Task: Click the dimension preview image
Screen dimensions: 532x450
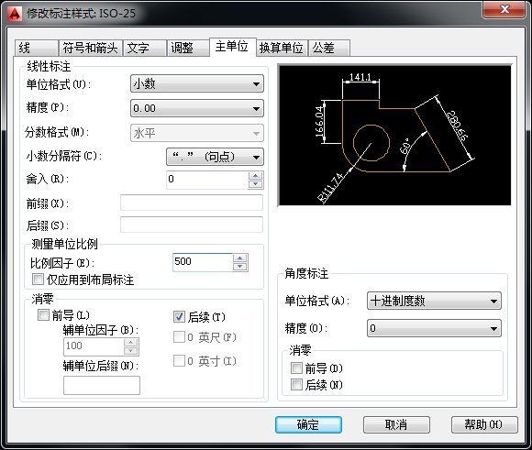Action: pos(394,135)
